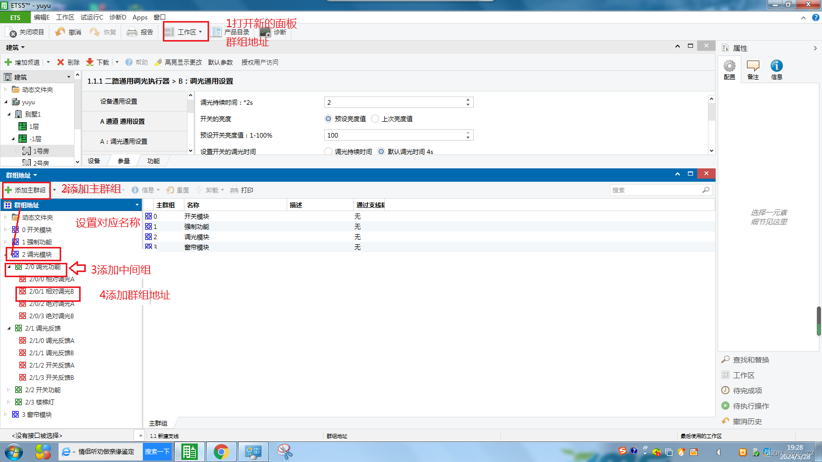
Task: Increase the 调光持续时间 spinner value
Action: (468, 100)
